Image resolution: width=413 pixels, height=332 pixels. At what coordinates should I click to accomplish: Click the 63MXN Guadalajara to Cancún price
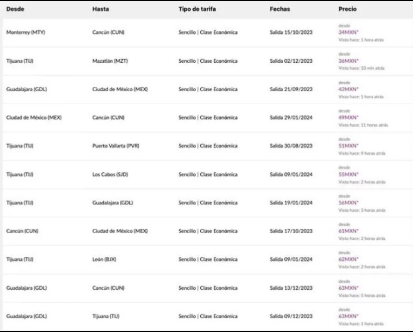click(347, 288)
